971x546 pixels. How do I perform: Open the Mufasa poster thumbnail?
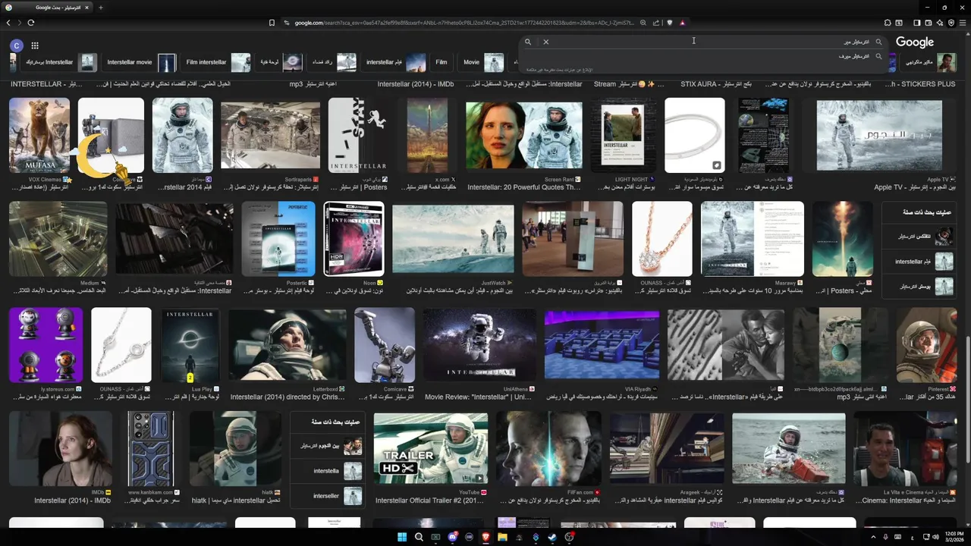pos(39,135)
